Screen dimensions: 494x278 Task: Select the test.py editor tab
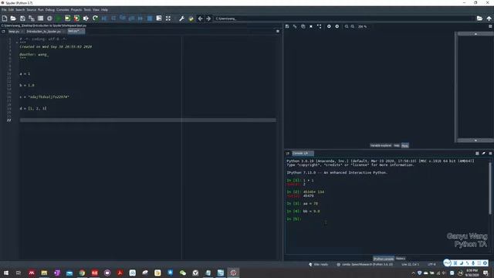tap(76, 31)
